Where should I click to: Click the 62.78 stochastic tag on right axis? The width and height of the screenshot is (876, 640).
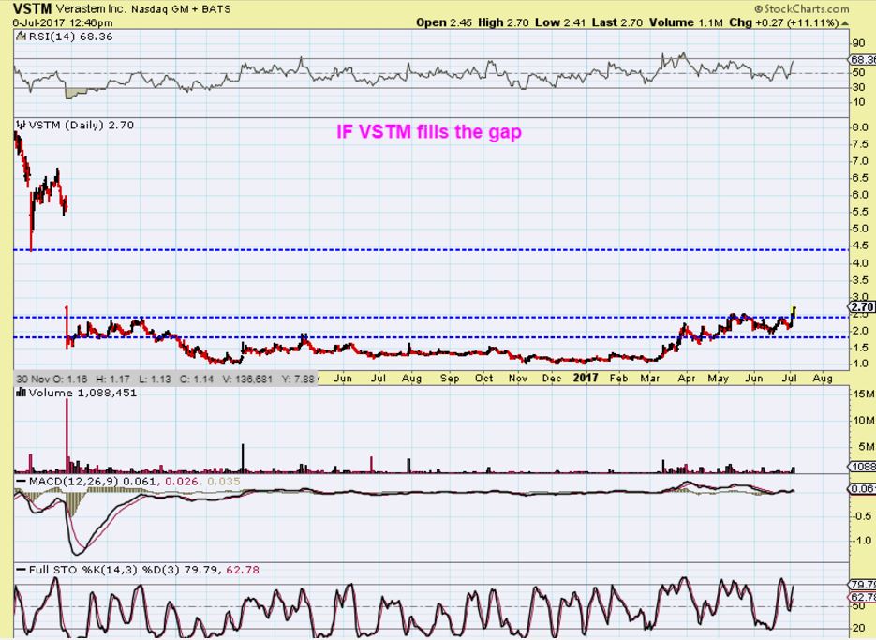(x=862, y=597)
